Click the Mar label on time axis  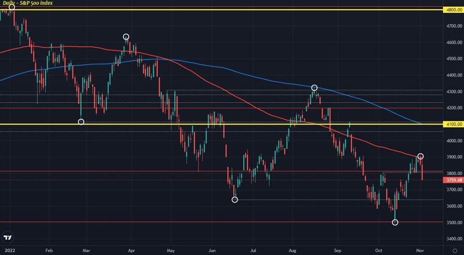[x=87, y=250]
